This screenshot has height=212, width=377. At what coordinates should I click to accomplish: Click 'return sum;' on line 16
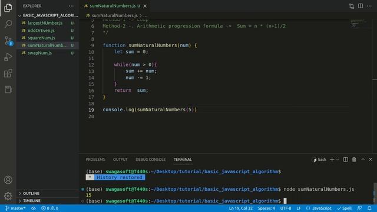tap(131, 90)
